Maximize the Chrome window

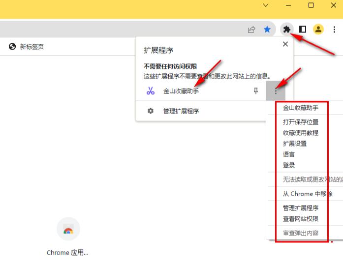pyautogui.click(x=311, y=5)
